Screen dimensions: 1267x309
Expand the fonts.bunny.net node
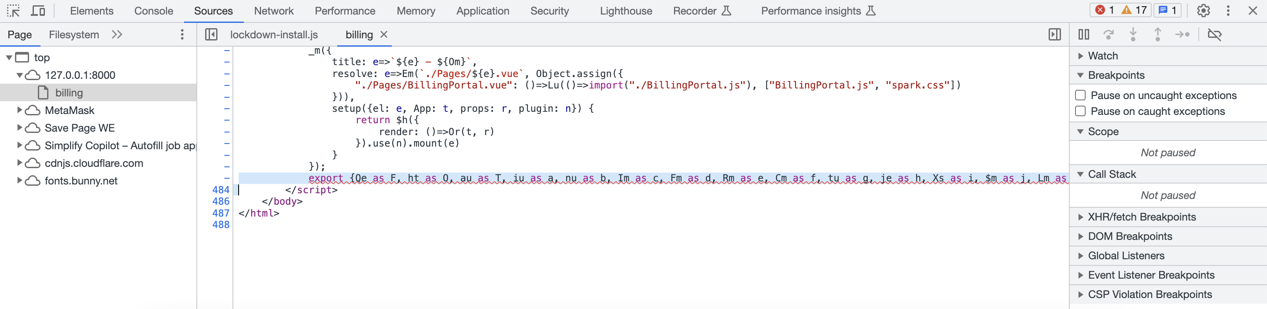click(20, 180)
